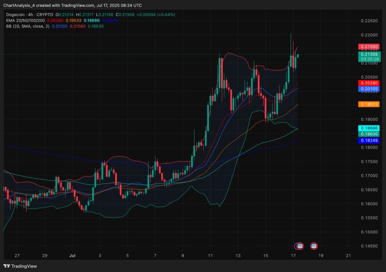The width and height of the screenshot is (386, 272).
Task: Select the low value L0.21156
Action: (105, 15)
